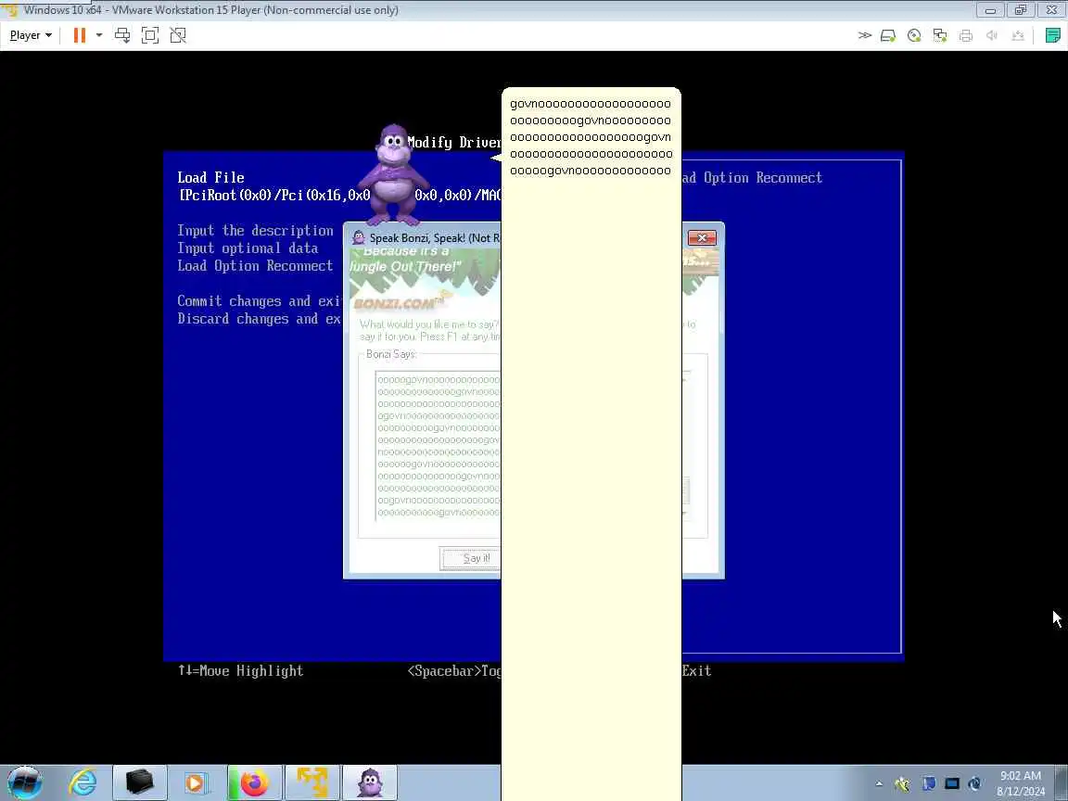Screen dimensions: 1068x801
Task: Open the hard disk device icon
Action: [887, 35]
